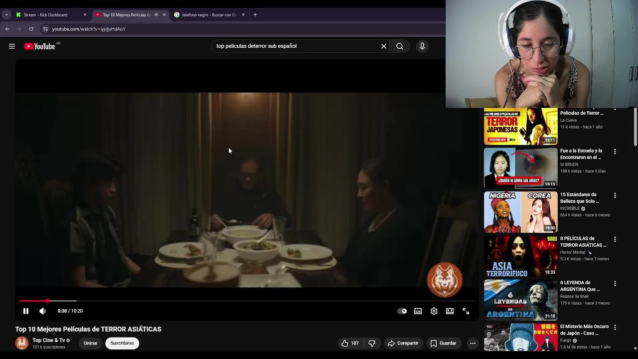Screen dimensions: 638x359
Task: Open La Cueva channel name
Action: [568, 120]
